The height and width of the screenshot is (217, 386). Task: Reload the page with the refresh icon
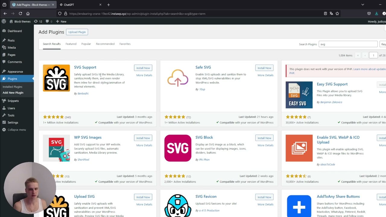point(20,14)
